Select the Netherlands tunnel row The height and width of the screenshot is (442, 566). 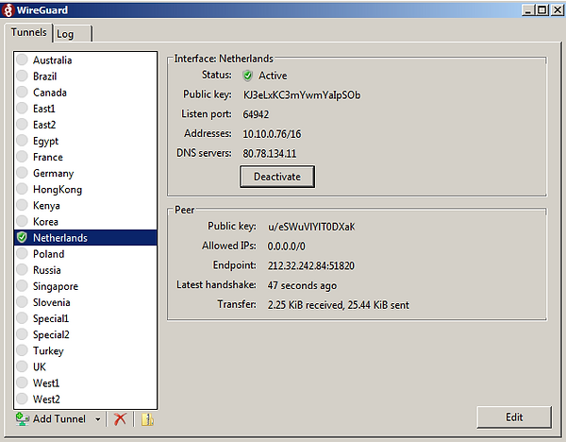coord(85,238)
